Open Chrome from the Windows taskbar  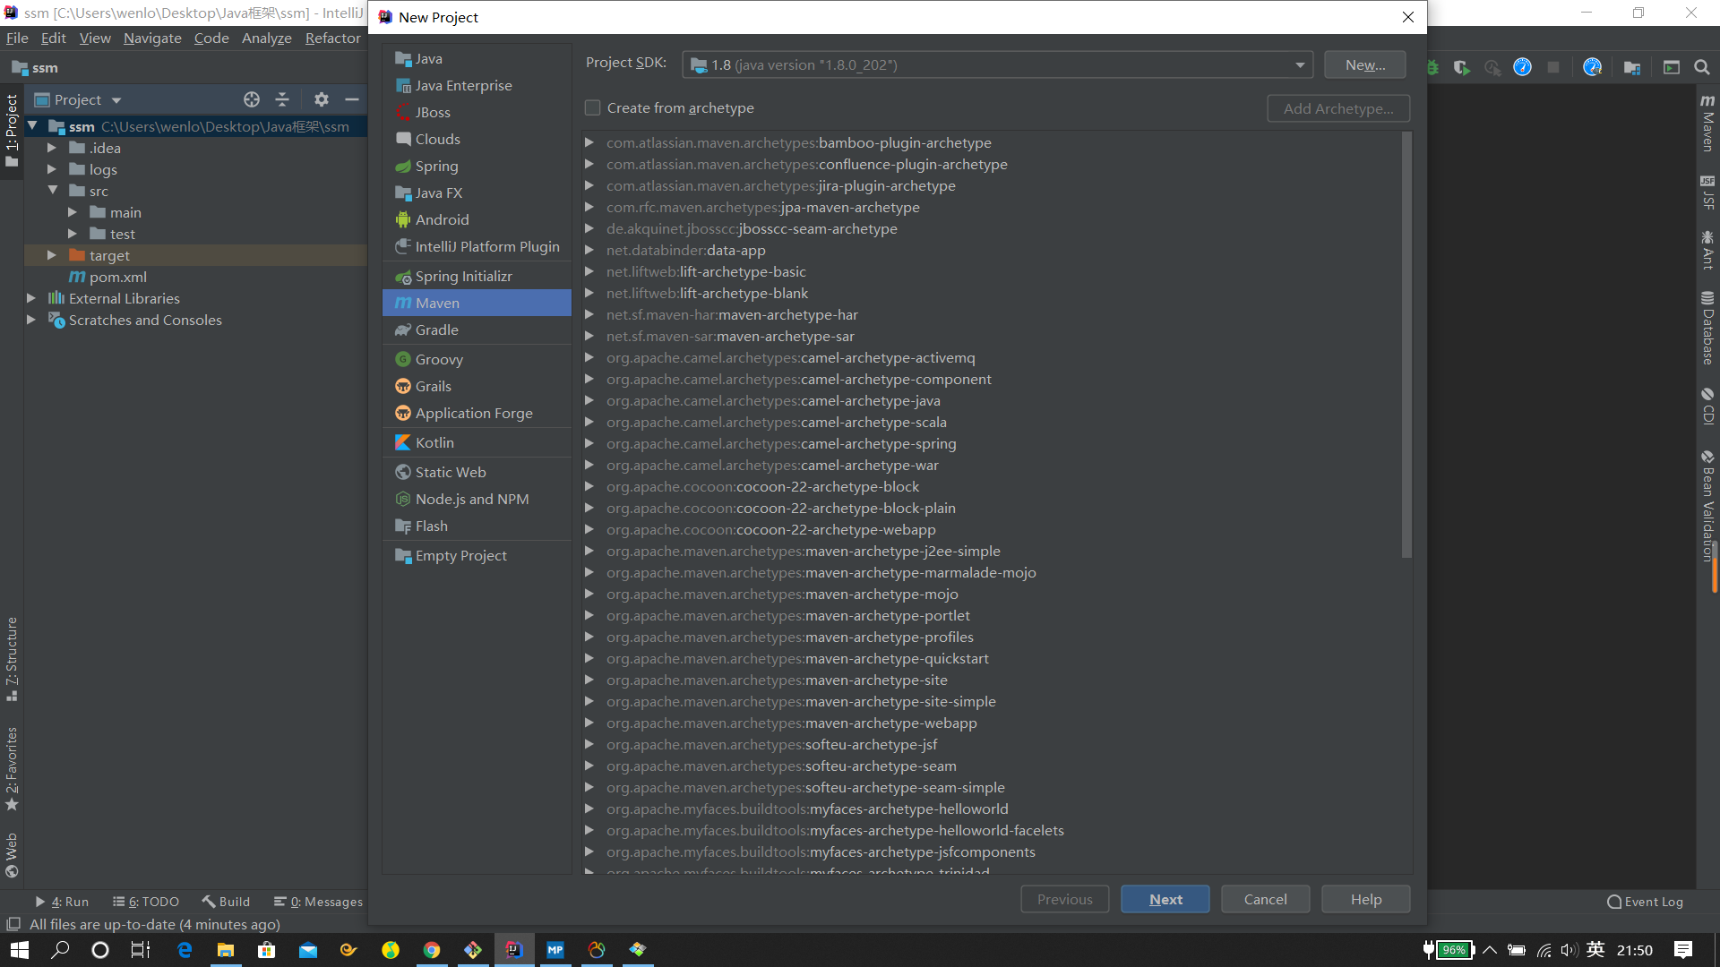point(432,950)
